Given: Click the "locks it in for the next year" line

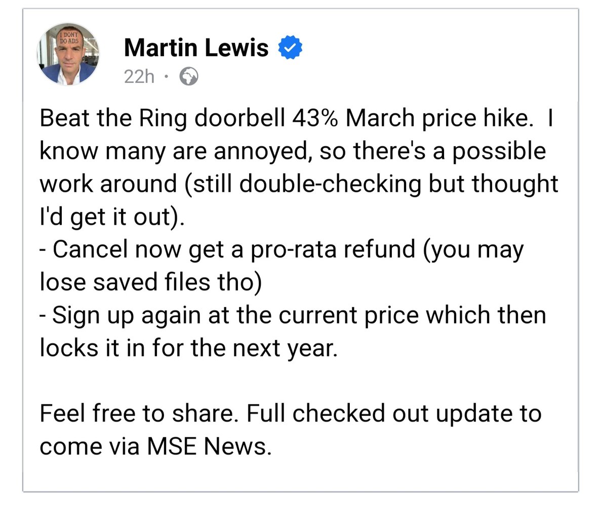Looking at the screenshot, I should coord(189,349).
